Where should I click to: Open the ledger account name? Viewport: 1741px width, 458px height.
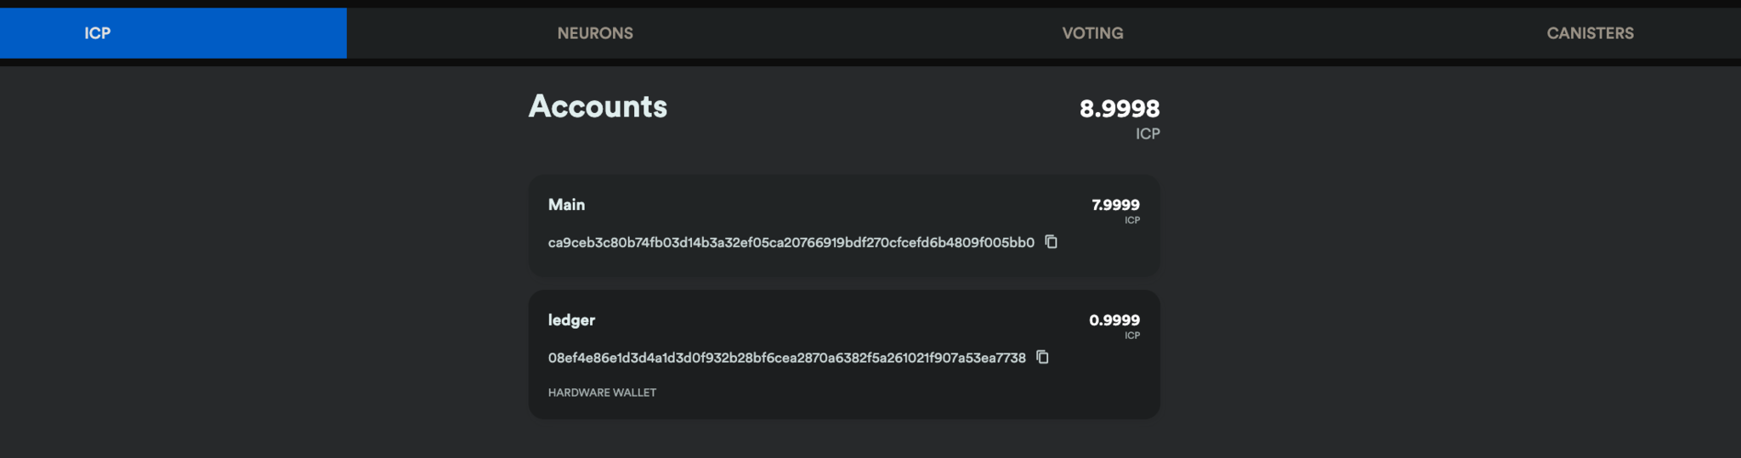[x=571, y=320]
